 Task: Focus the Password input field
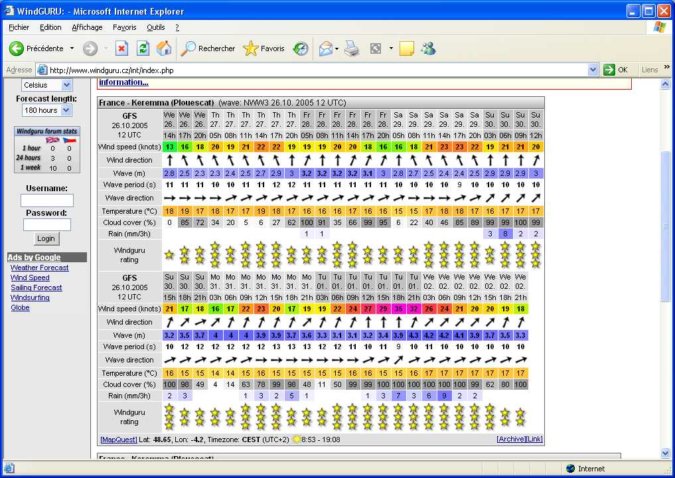[x=47, y=225]
